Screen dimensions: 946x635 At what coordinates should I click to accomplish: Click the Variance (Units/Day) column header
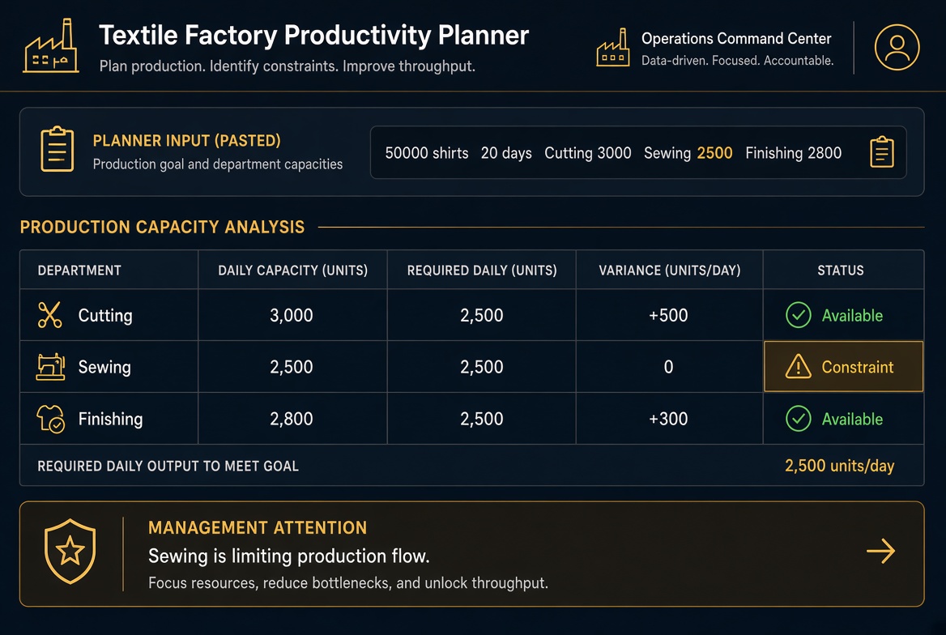click(669, 271)
